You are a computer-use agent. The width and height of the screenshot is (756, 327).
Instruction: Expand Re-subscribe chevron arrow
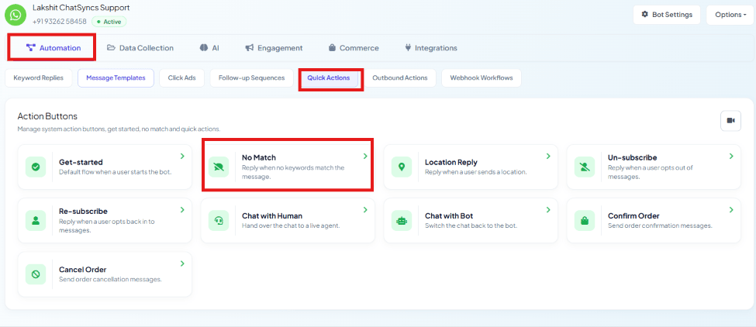182,209
